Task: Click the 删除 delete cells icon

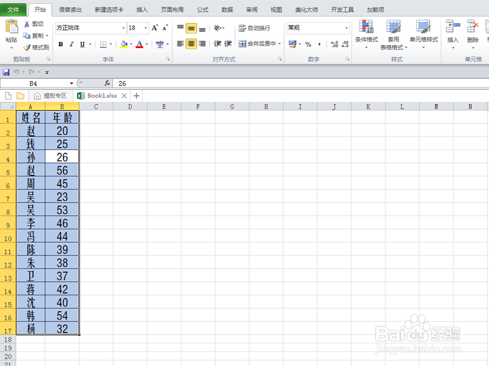Action: click(472, 26)
